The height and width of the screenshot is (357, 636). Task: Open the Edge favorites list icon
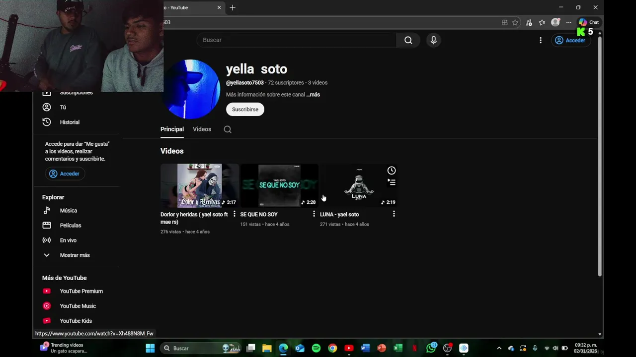542,22
